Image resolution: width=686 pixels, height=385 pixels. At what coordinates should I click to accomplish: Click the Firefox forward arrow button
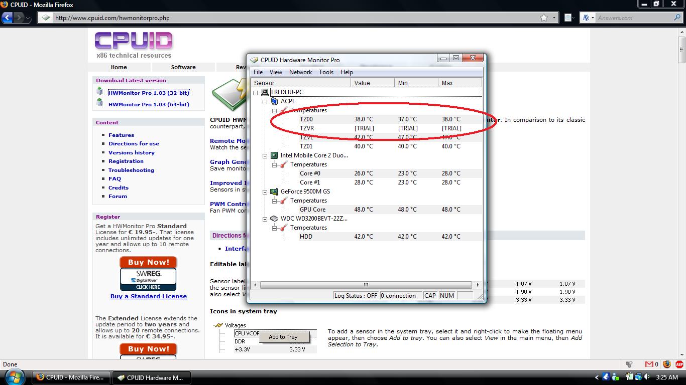19,18
